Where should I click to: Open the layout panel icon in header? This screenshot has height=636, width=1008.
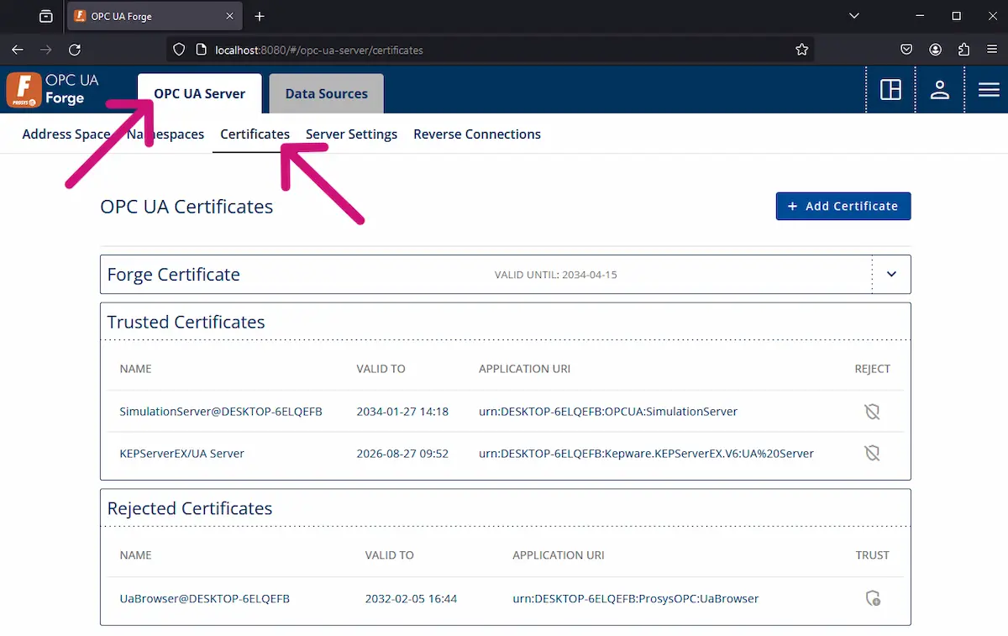pos(890,90)
